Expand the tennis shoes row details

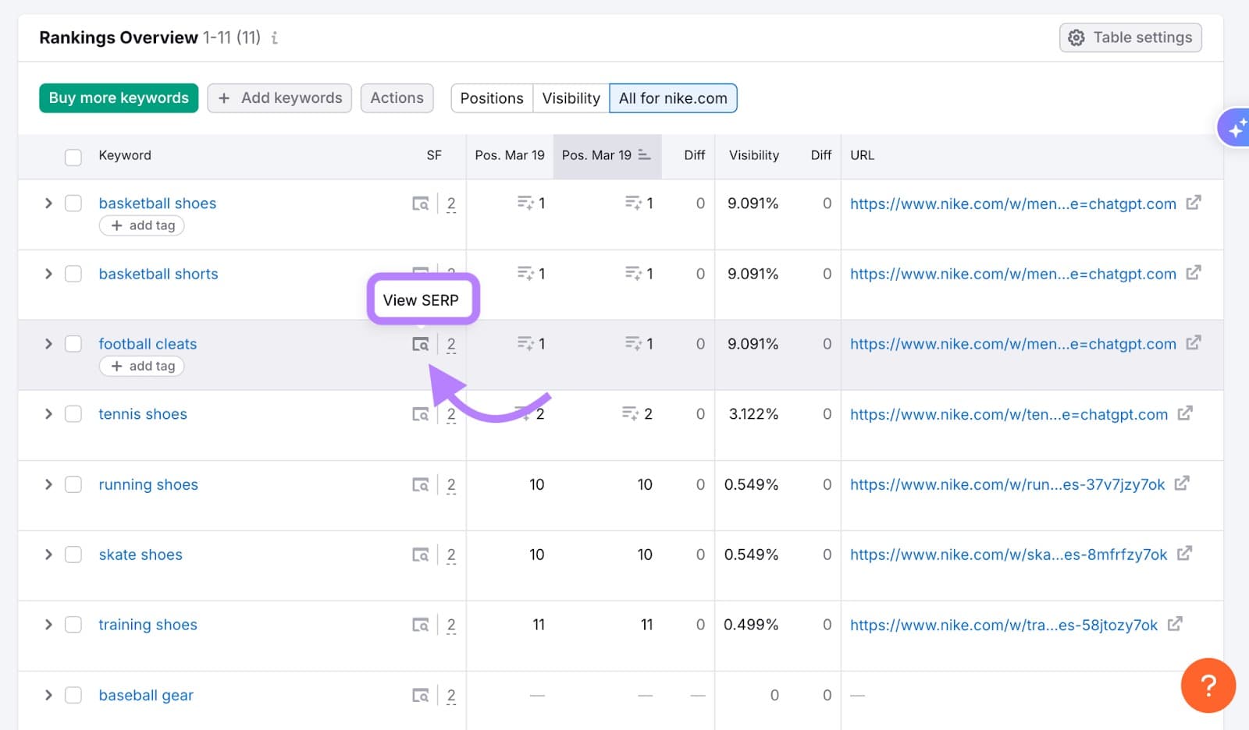coord(48,414)
